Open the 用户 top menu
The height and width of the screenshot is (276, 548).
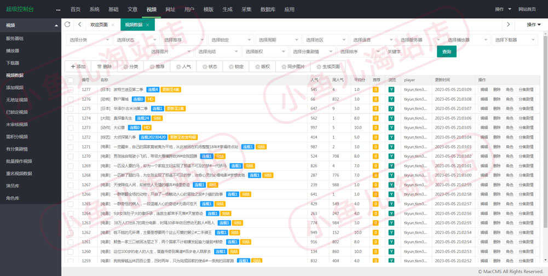(189, 9)
